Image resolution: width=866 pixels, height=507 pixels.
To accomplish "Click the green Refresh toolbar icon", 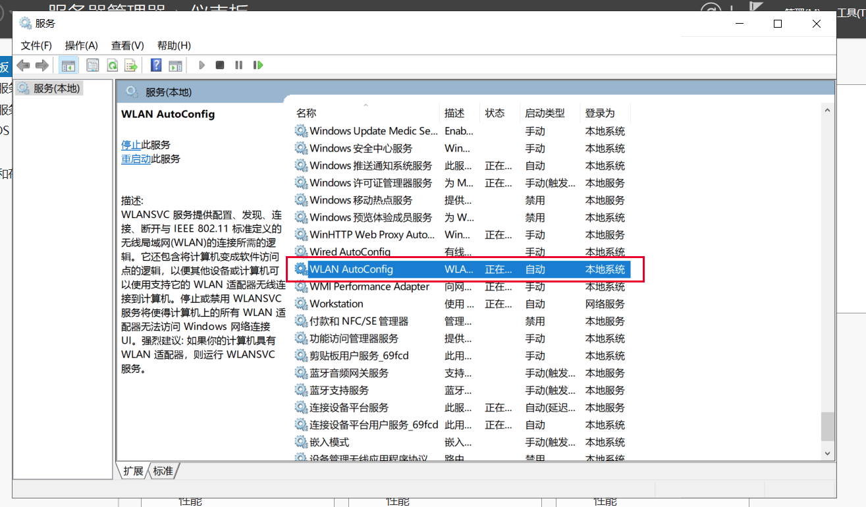I will [113, 65].
